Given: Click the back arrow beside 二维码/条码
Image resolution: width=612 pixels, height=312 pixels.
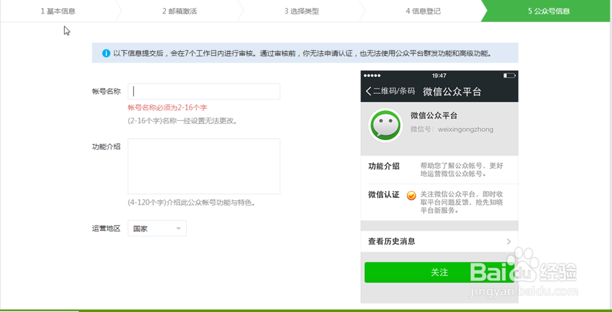Looking at the screenshot, I should (368, 92).
